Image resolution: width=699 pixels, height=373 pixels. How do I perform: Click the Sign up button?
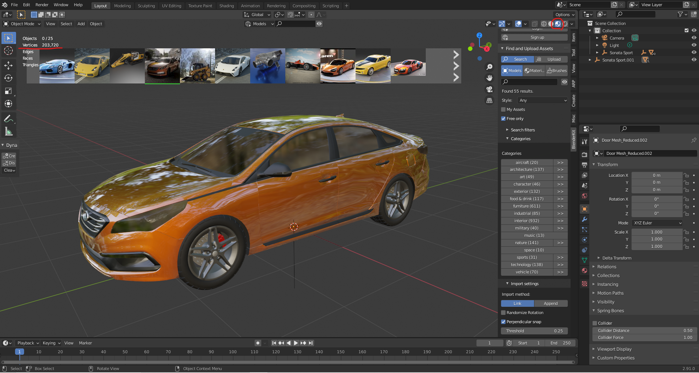tap(534, 37)
